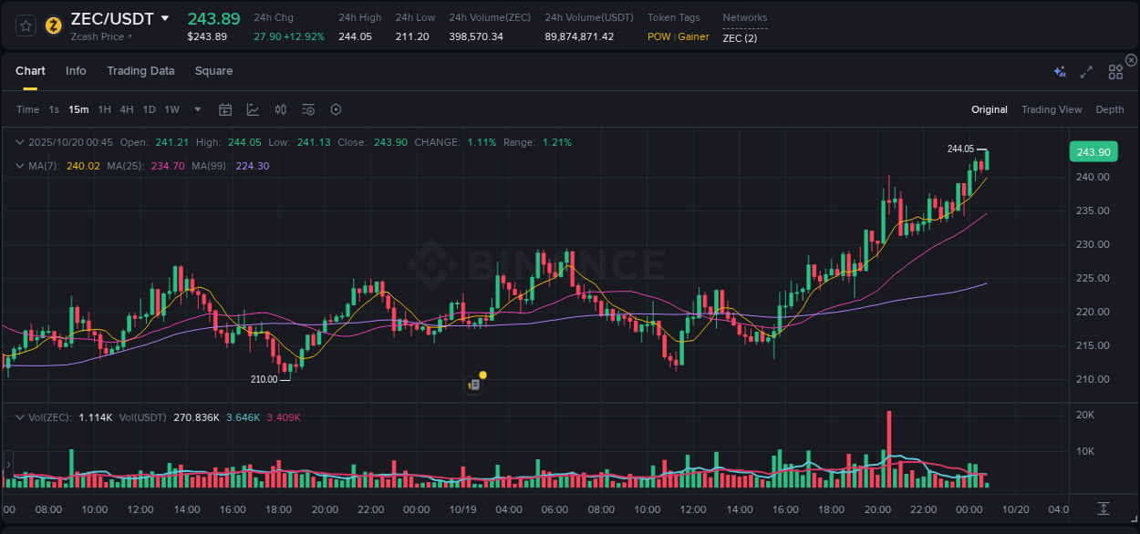Select the 1H timeframe
The height and width of the screenshot is (534, 1140).
point(104,109)
